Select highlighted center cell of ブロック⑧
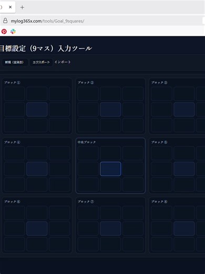205x274 pixels. (184, 228)
